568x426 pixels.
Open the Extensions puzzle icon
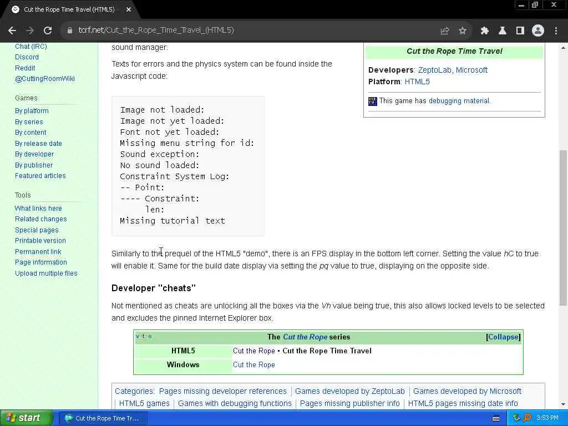[485, 31]
